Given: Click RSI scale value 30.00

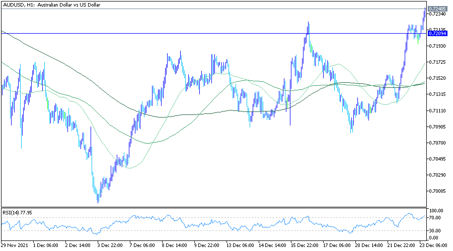Looking at the screenshot, I should 435,231.
